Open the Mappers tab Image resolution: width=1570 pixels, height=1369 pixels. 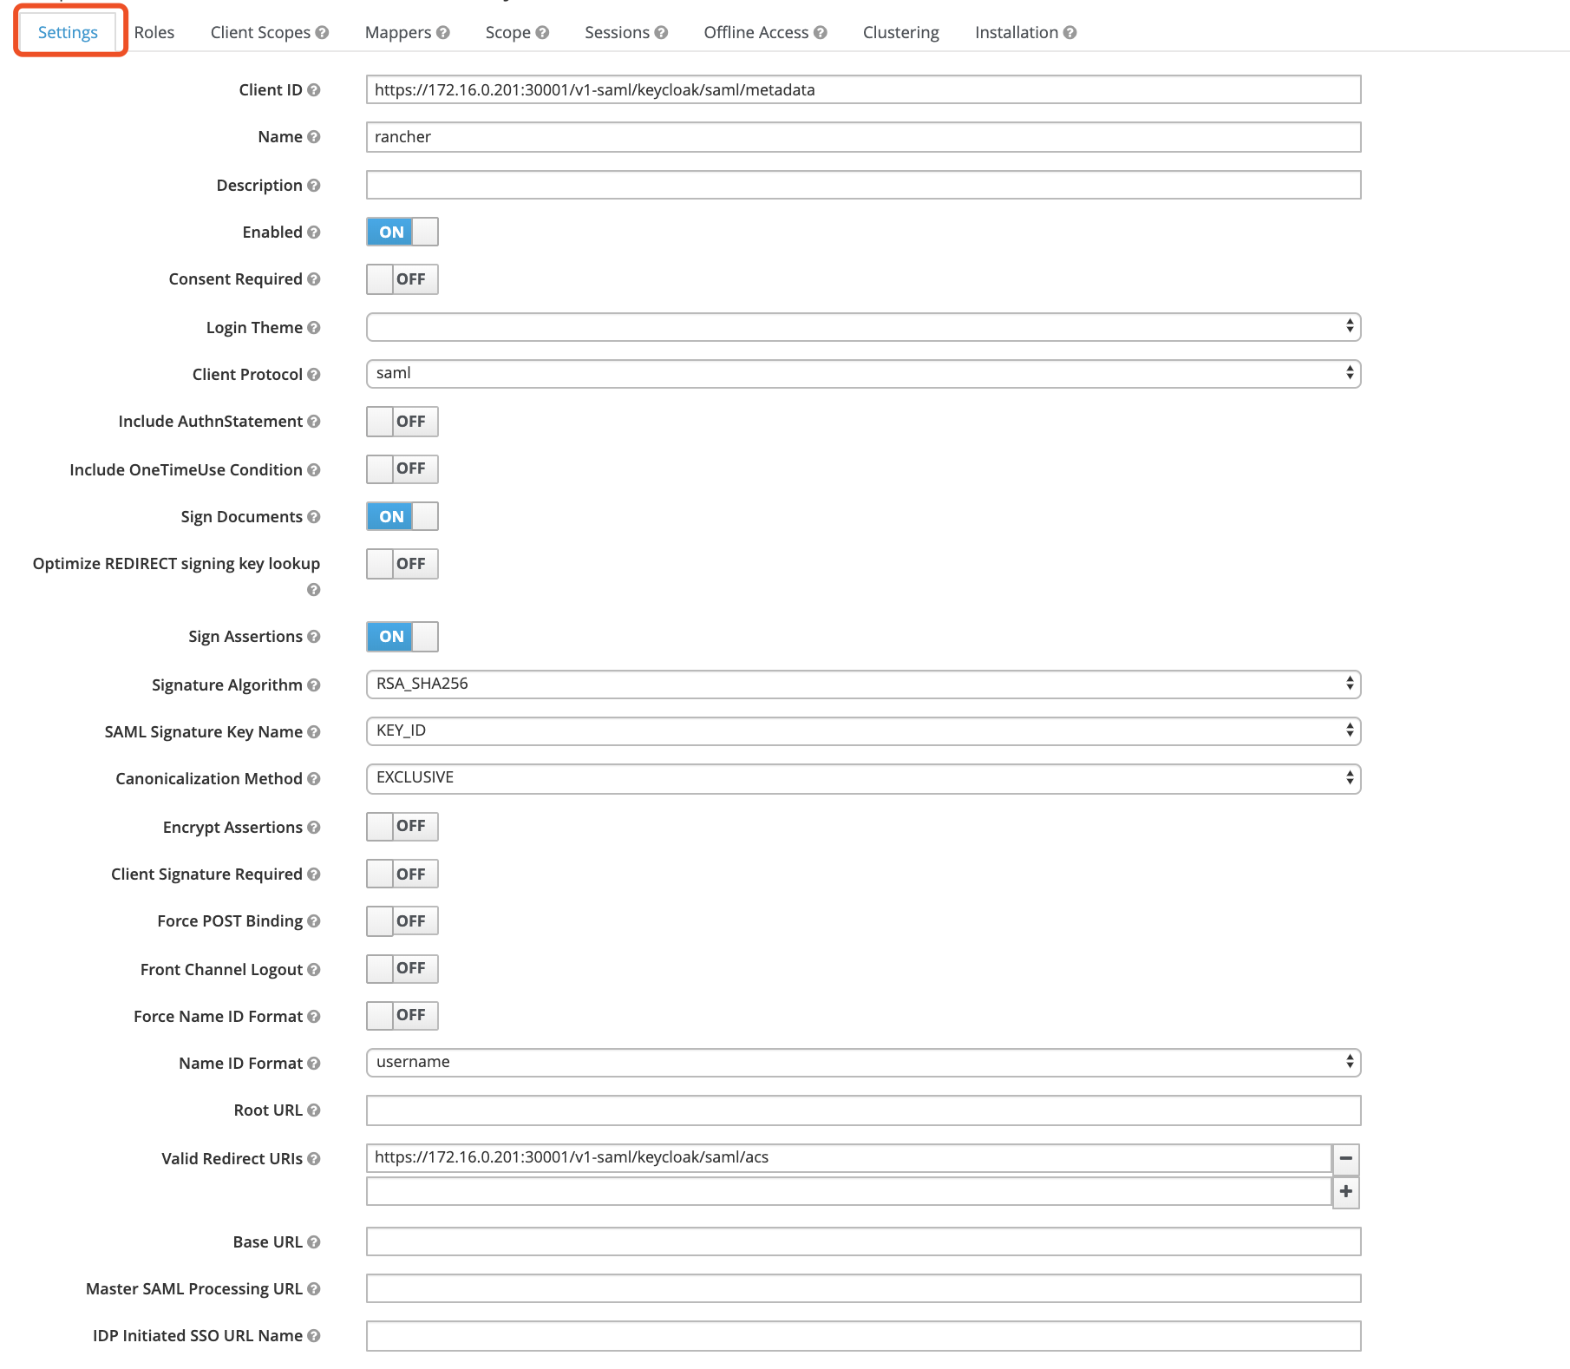click(398, 33)
